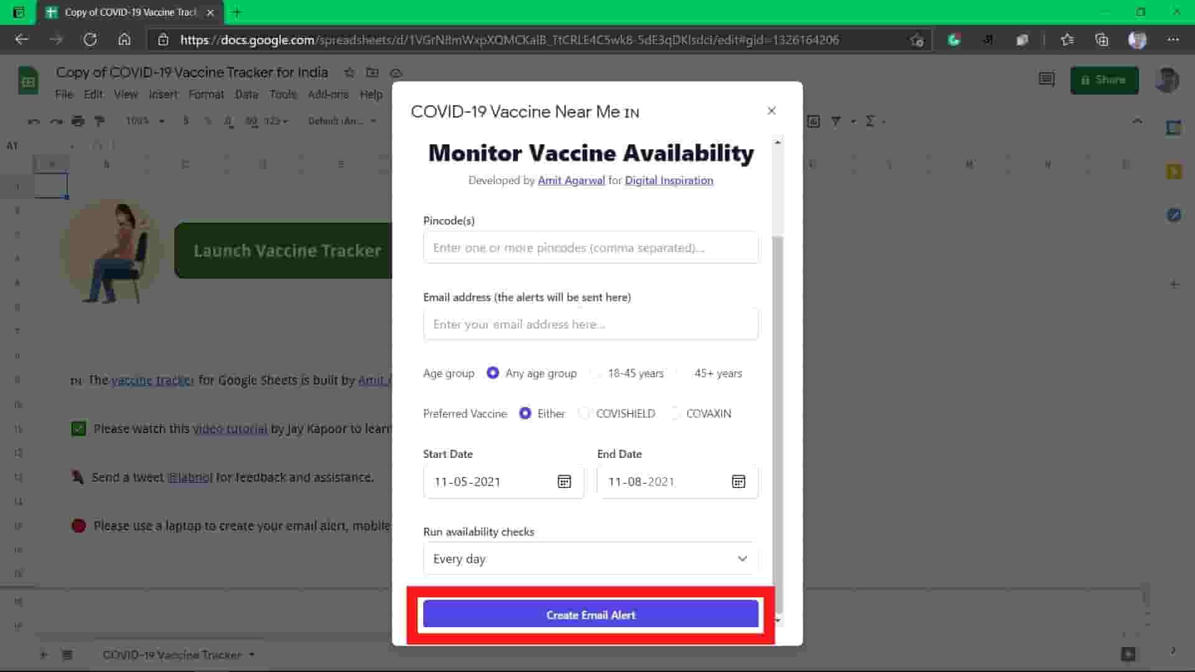Screen dimensions: 1195x672
Task: Open the Insert menu
Action: click(x=163, y=95)
